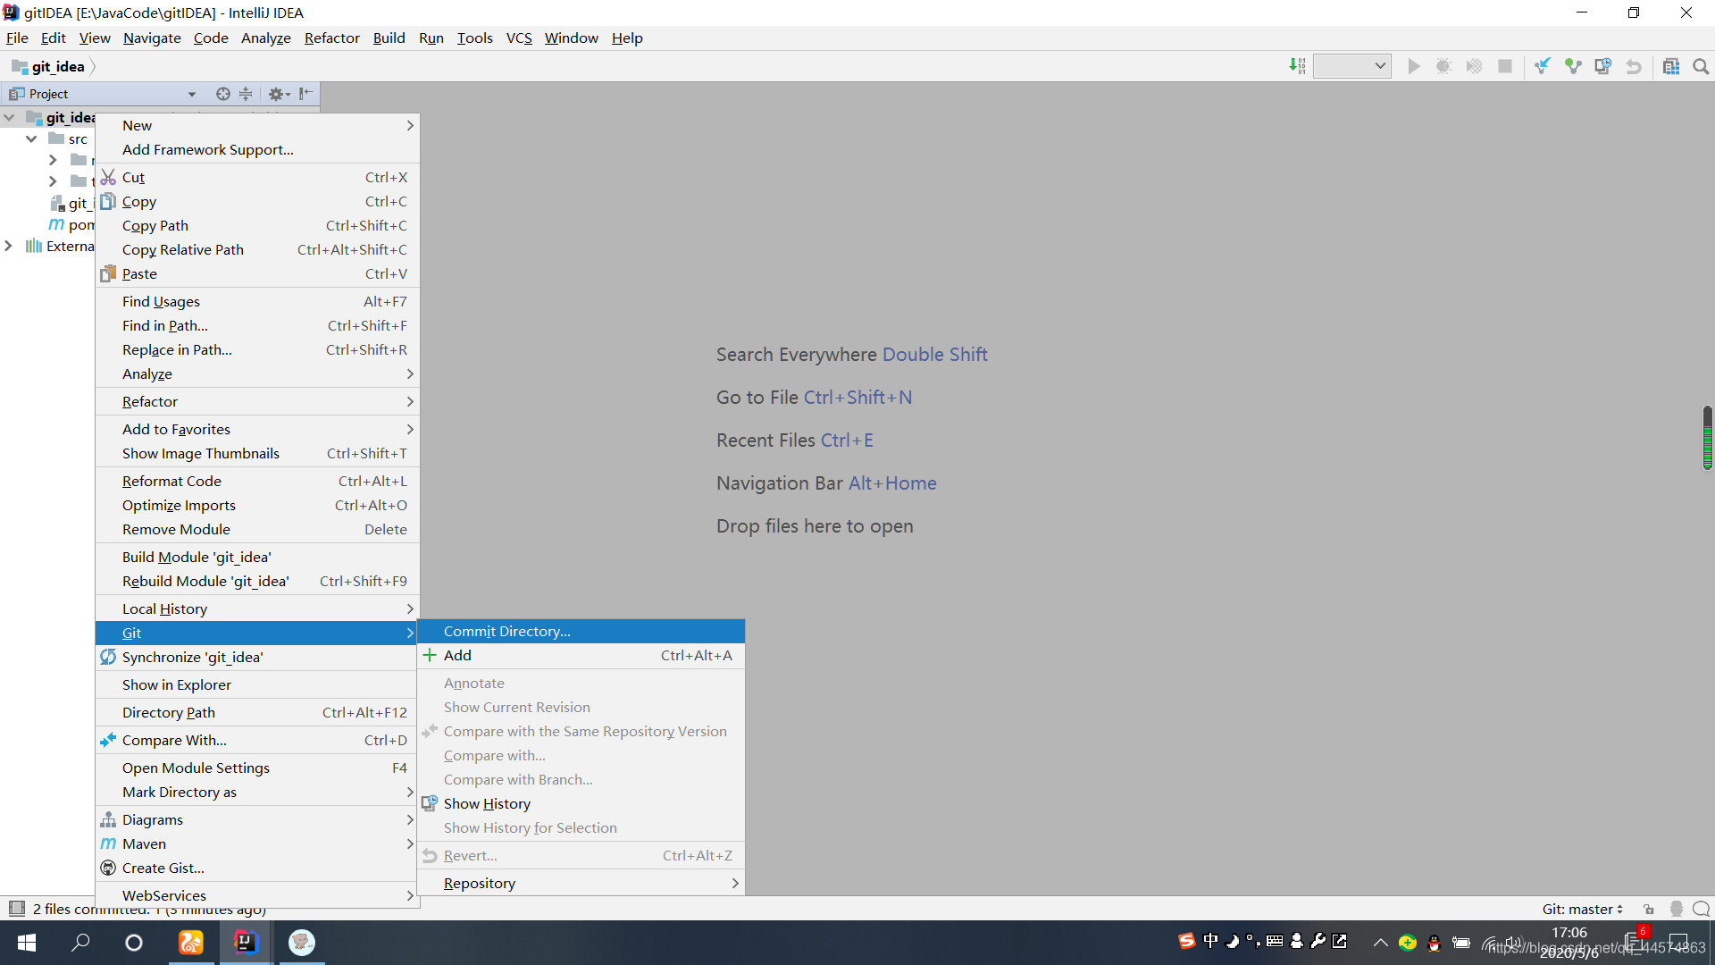Click the Debug bug icon in toolbar
The height and width of the screenshot is (965, 1715).
coord(1443,66)
